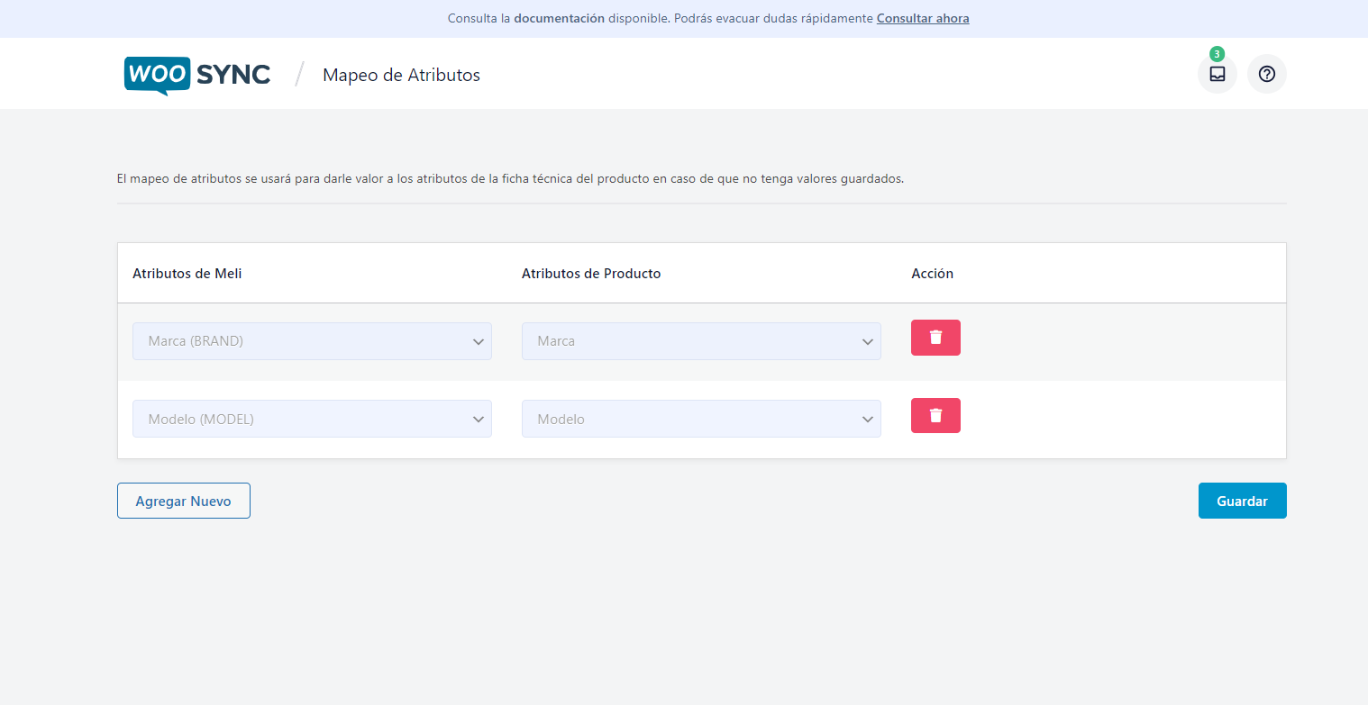Select the Acción column header
The width and height of the screenshot is (1368, 705).
point(932,274)
